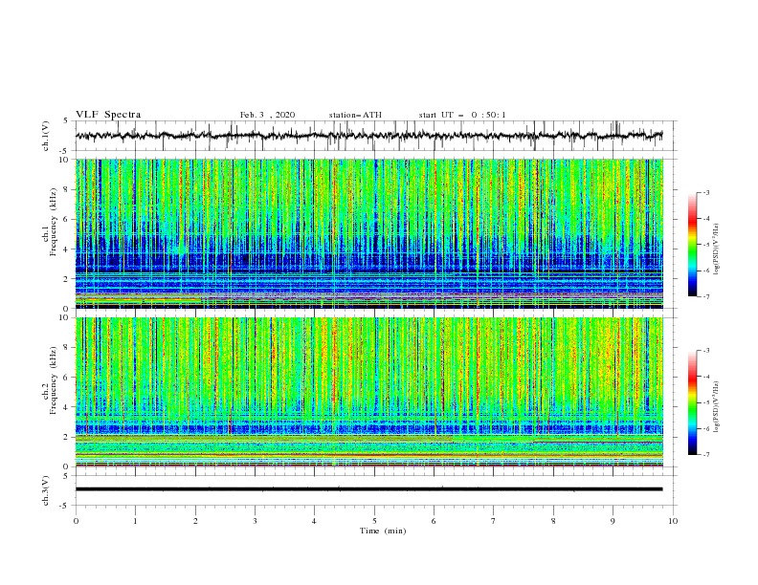This screenshot has height=585, width=758.
Task: Click the time-axis tick label "10"
Action: pyautogui.click(x=673, y=521)
